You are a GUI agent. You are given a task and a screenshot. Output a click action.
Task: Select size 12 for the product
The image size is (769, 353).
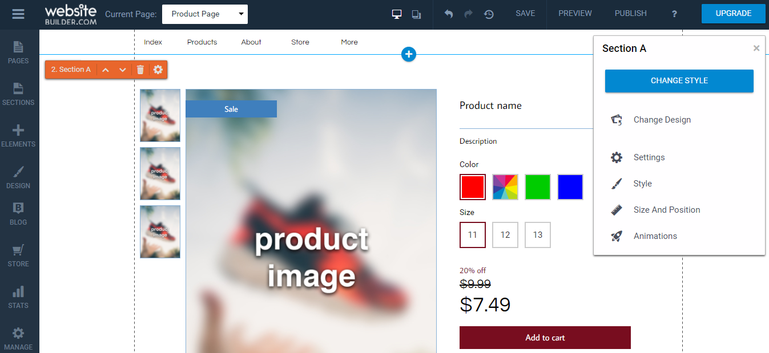(x=505, y=235)
